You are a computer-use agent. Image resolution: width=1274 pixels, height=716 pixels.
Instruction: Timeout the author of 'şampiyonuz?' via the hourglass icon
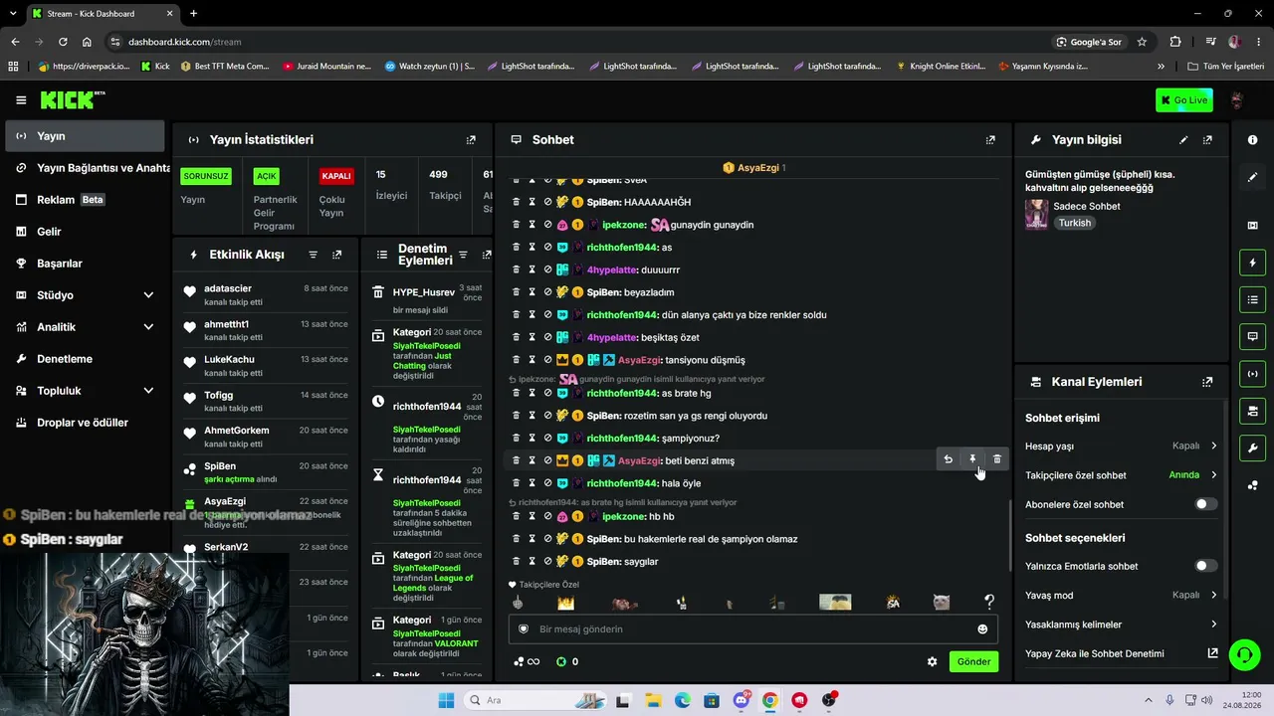531,439
